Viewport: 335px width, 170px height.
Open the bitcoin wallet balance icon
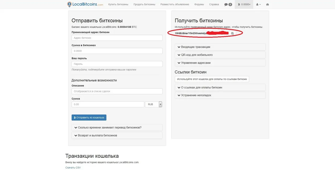(239, 4)
